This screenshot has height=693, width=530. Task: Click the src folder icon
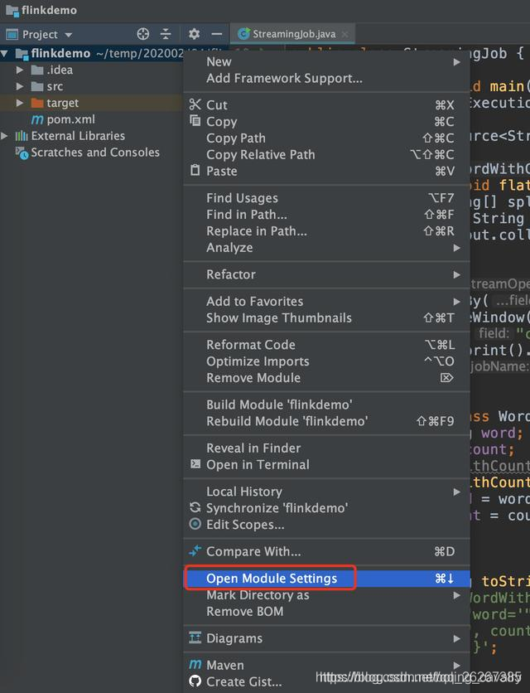37,86
